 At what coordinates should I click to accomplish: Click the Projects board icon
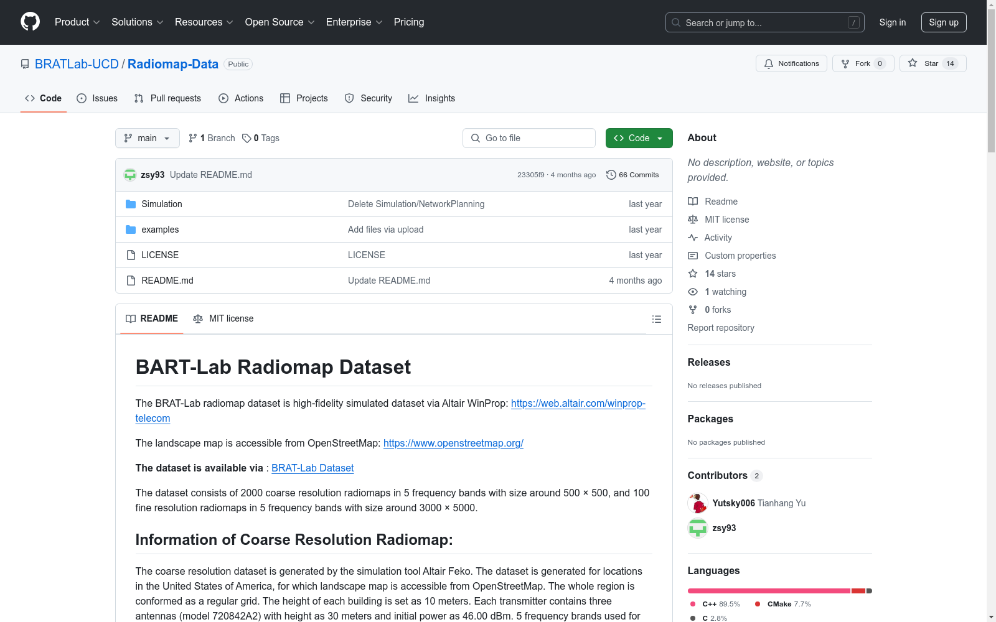[x=285, y=98]
